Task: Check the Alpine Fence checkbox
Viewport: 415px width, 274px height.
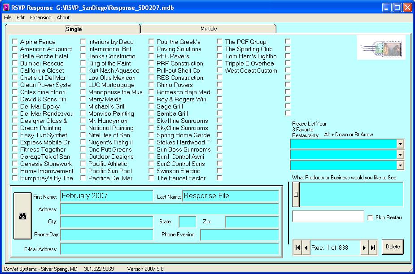Action: [x=15, y=42]
